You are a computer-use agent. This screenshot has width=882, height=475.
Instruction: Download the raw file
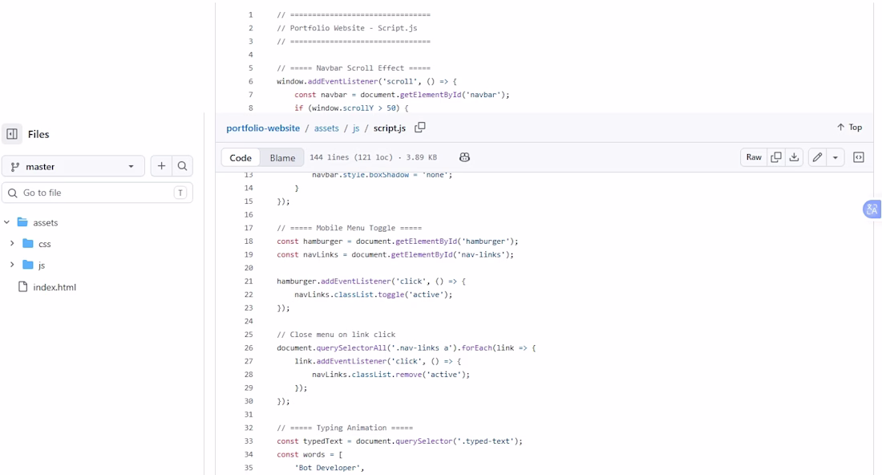tap(794, 157)
